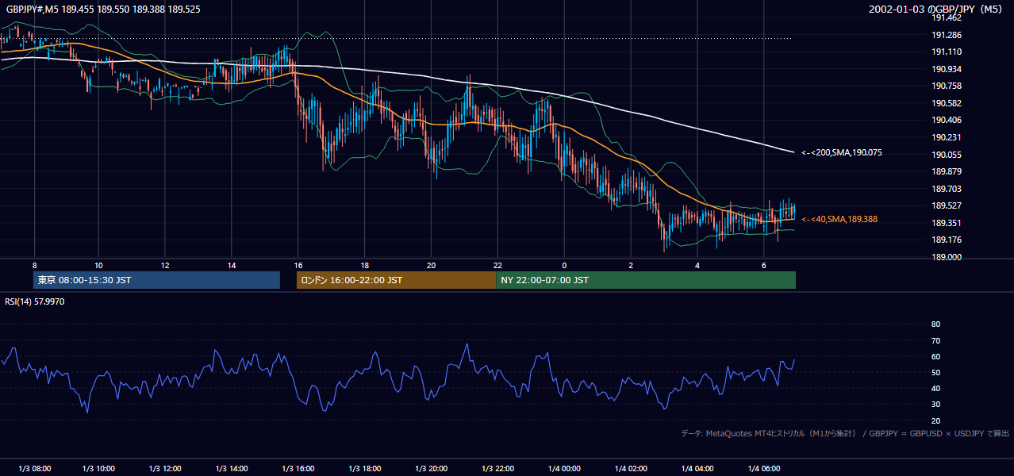Click the price level 189.000 on axis
This screenshot has height=476, width=1014.
pos(947,257)
